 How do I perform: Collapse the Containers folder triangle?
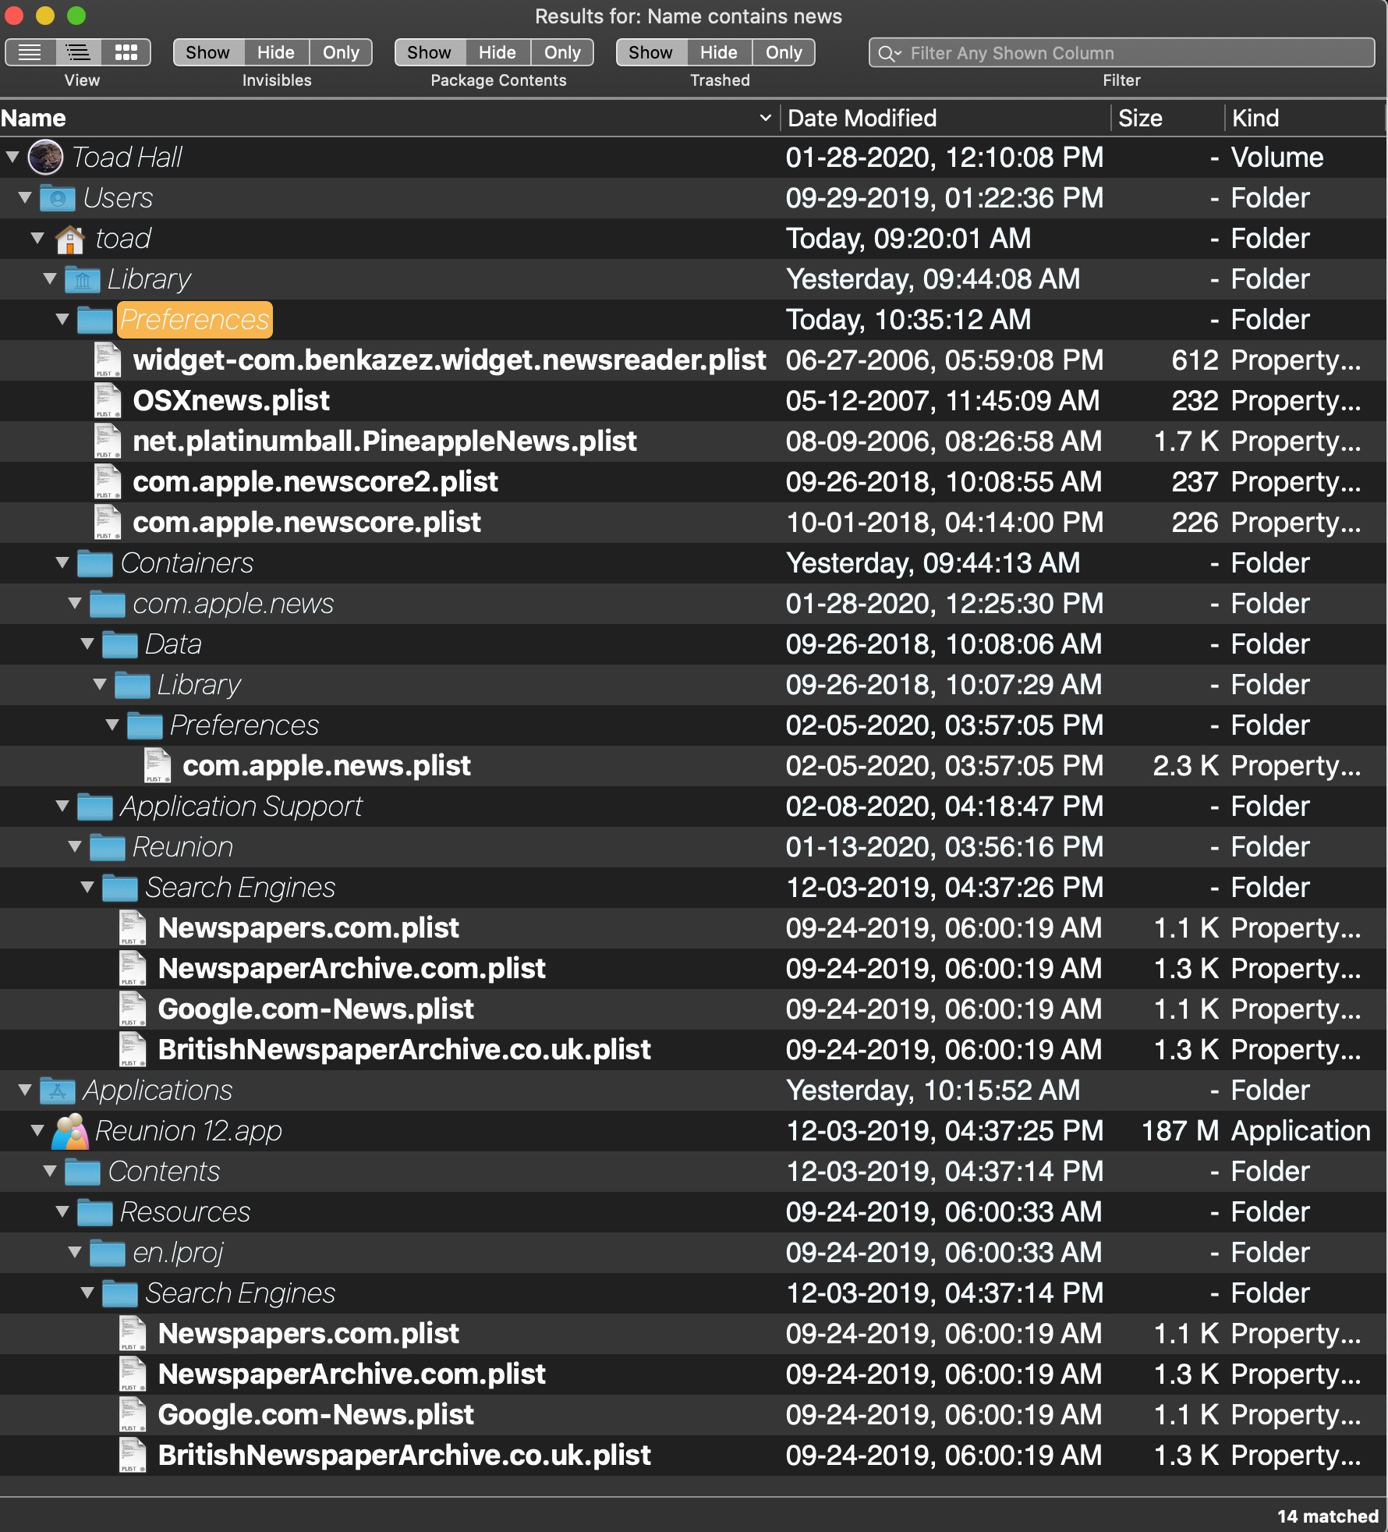tap(62, 562)
